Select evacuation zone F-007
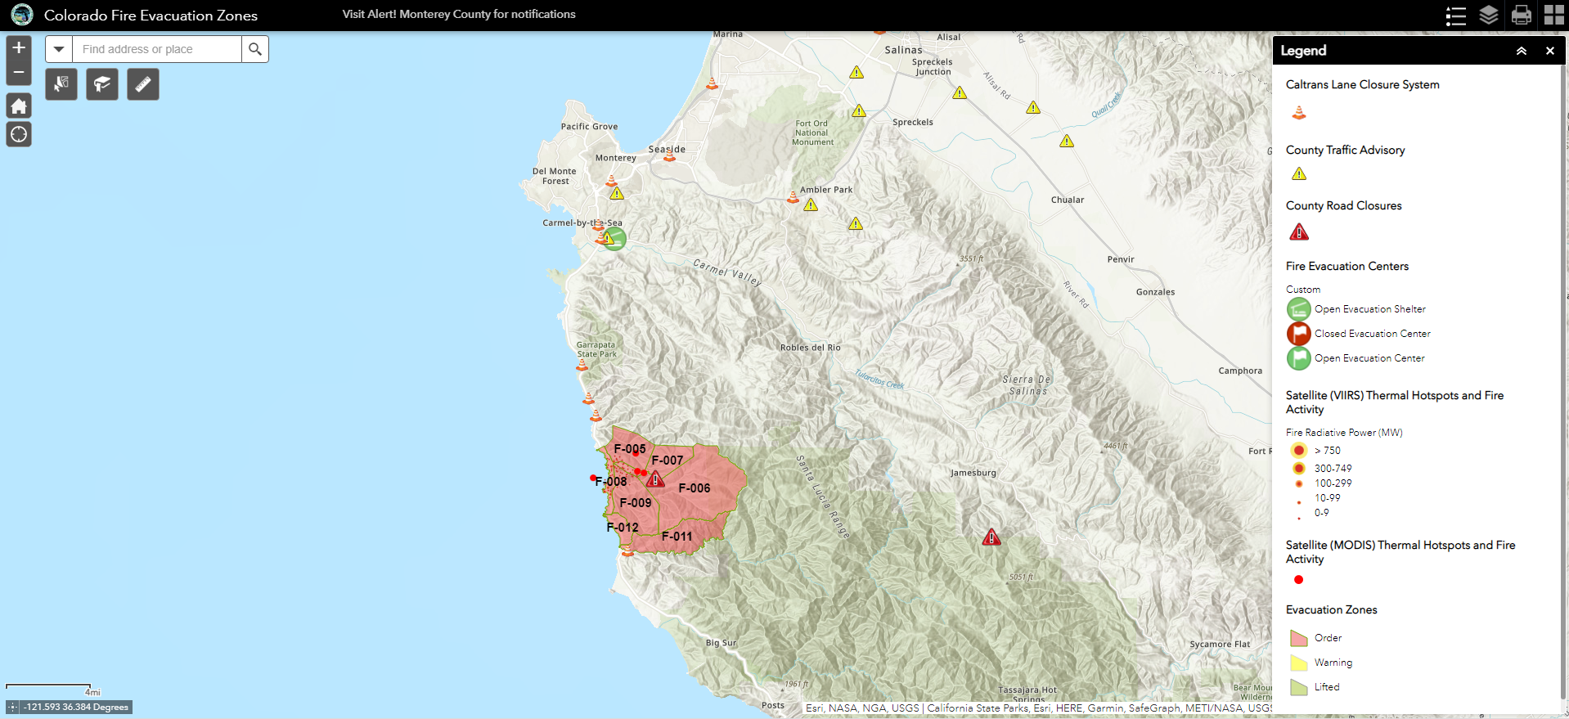1569x719 pixels. point(668,461)
